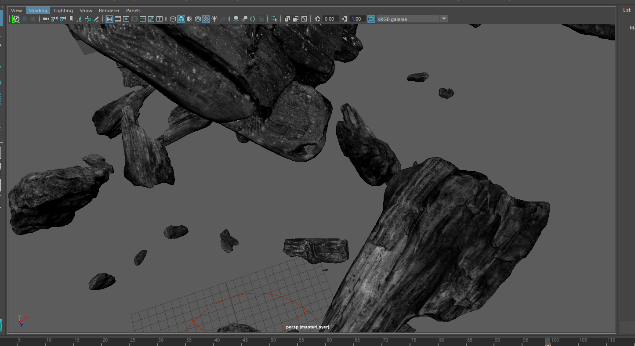
Task: Switch to Wireframe display mode
Action: [173, 19]
